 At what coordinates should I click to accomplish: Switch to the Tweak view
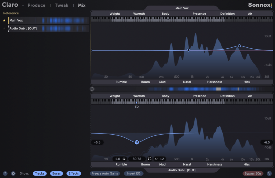click(x=61, y=5)
